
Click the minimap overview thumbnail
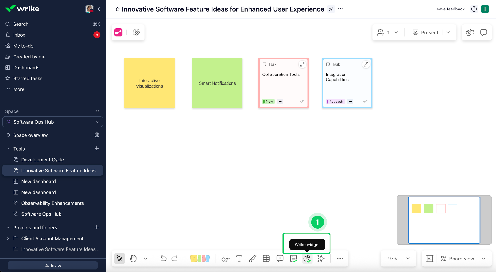(x=444, y=220)
